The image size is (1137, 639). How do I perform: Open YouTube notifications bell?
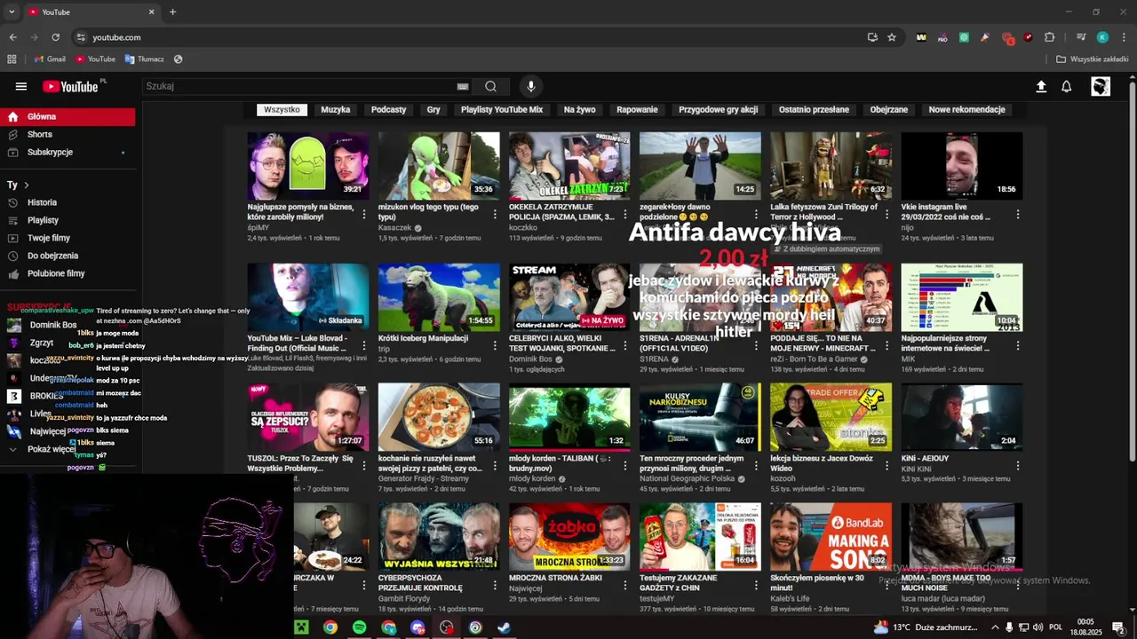(x=1067, y=86)
